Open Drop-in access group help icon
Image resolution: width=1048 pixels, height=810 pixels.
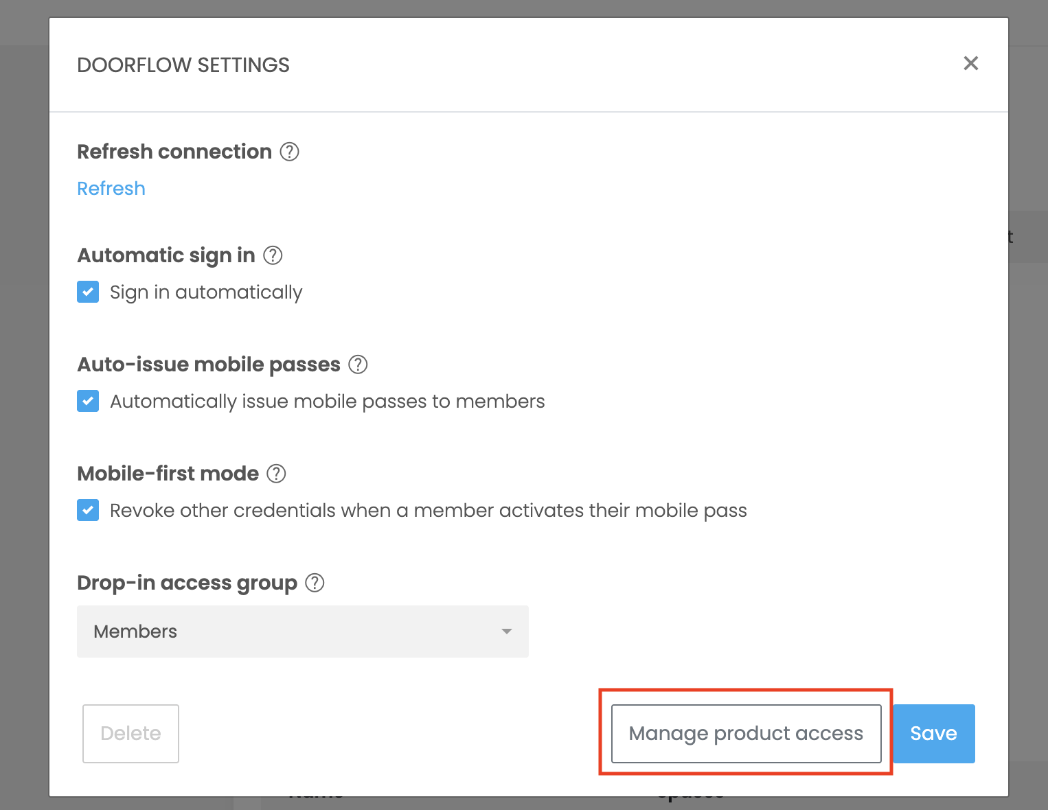pos(315,583)
